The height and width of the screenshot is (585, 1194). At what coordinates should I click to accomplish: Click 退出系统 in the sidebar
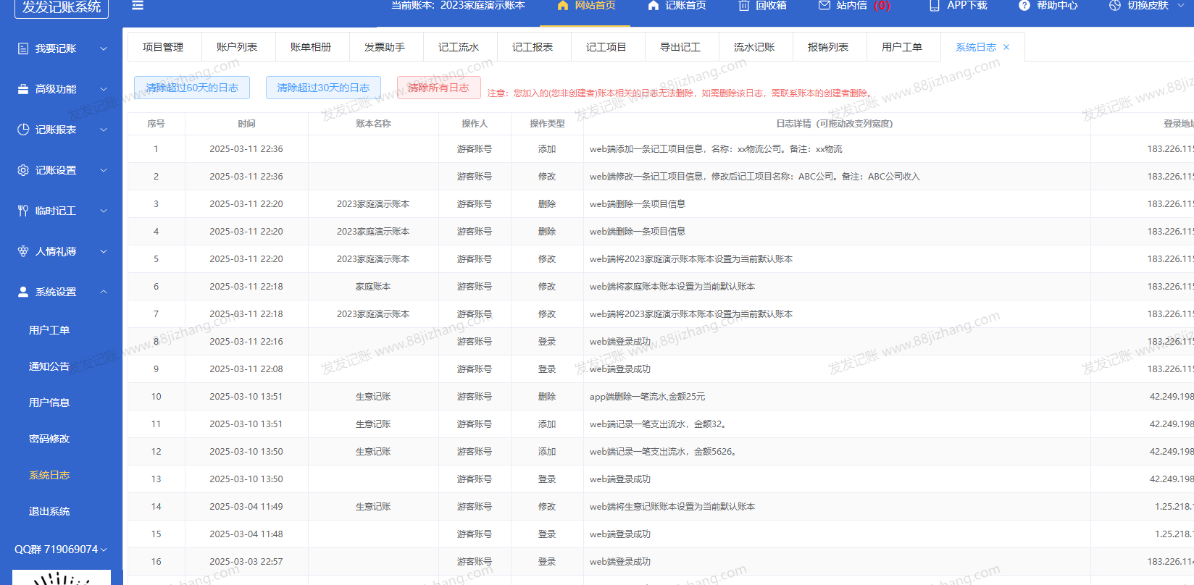(49, 511)
